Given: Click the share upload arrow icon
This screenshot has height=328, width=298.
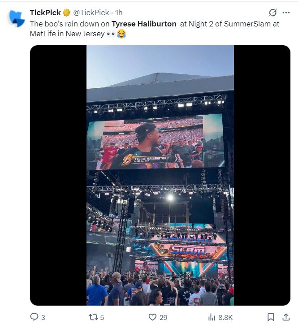Looking at the screenshot, I should click(285, 317).
